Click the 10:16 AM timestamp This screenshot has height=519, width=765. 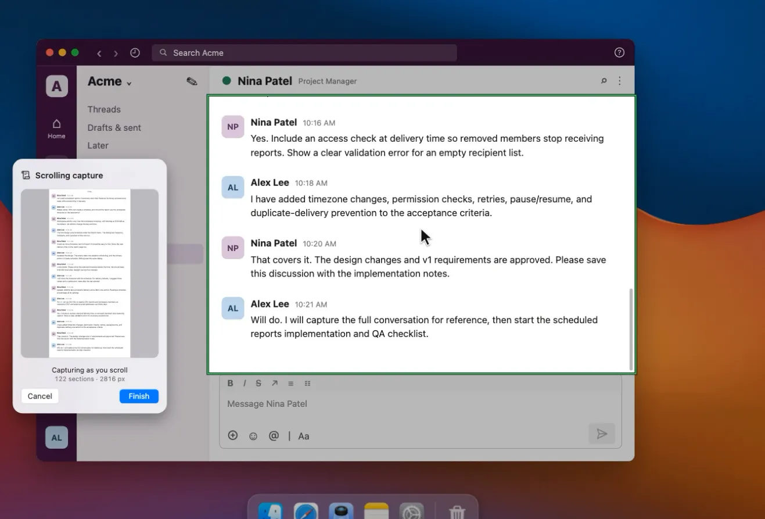coord(319,123)
